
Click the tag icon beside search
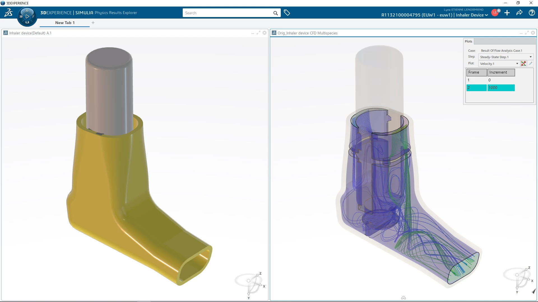coord(287,13)
